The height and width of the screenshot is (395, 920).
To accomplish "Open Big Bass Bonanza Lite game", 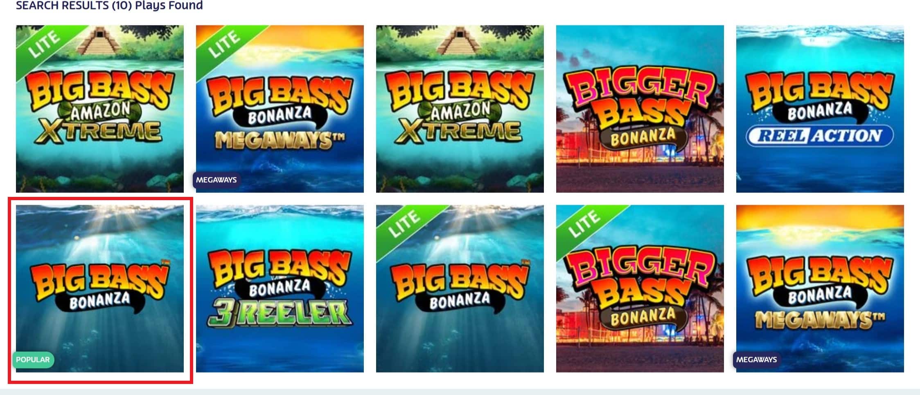I will (x=460, y=288).
